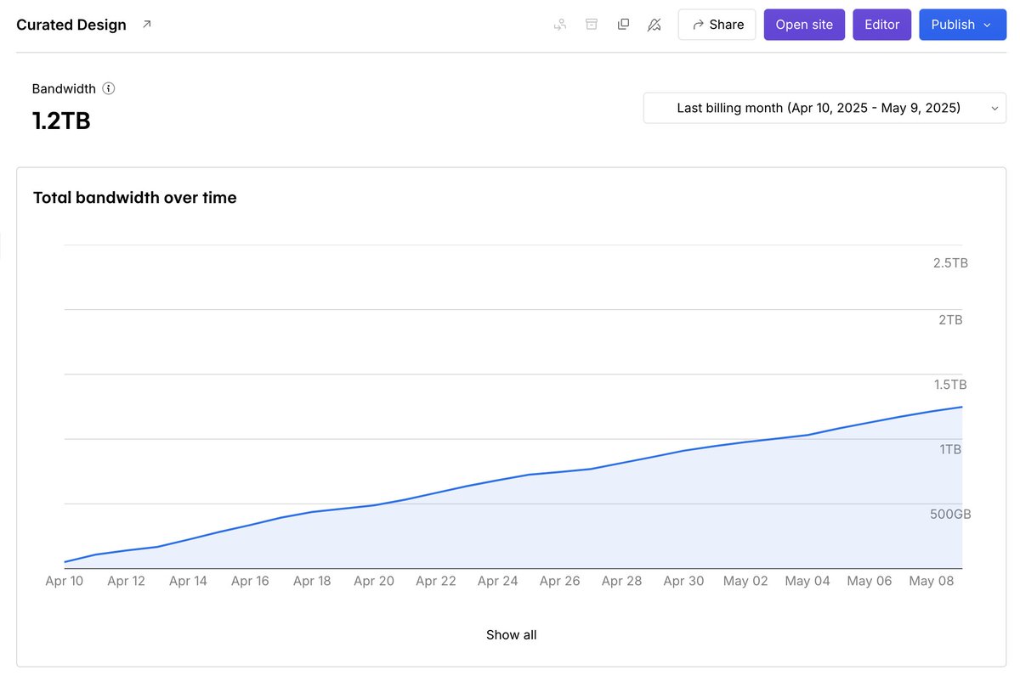The height and width of the screenshot is (681, 1020).
Task: Click the Curated Design site title
Action: point(71,25)
